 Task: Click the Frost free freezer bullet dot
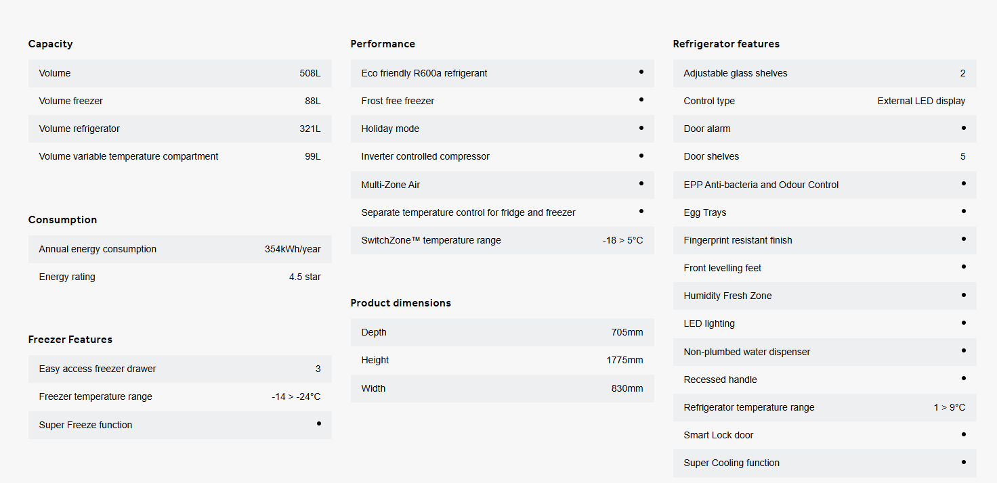click(x=641, y=99)
